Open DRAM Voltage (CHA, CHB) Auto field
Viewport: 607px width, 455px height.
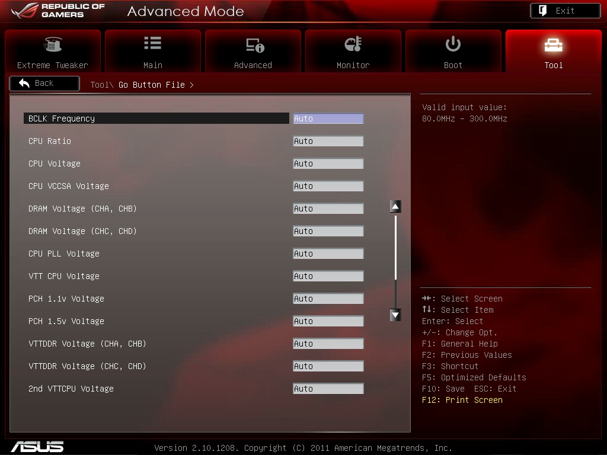click(x=328, y=209)
